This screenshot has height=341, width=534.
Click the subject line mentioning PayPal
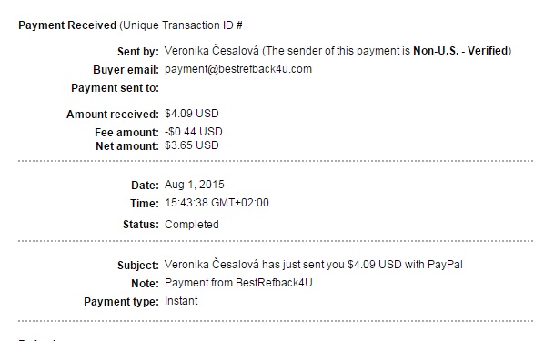tap(313, 265)
